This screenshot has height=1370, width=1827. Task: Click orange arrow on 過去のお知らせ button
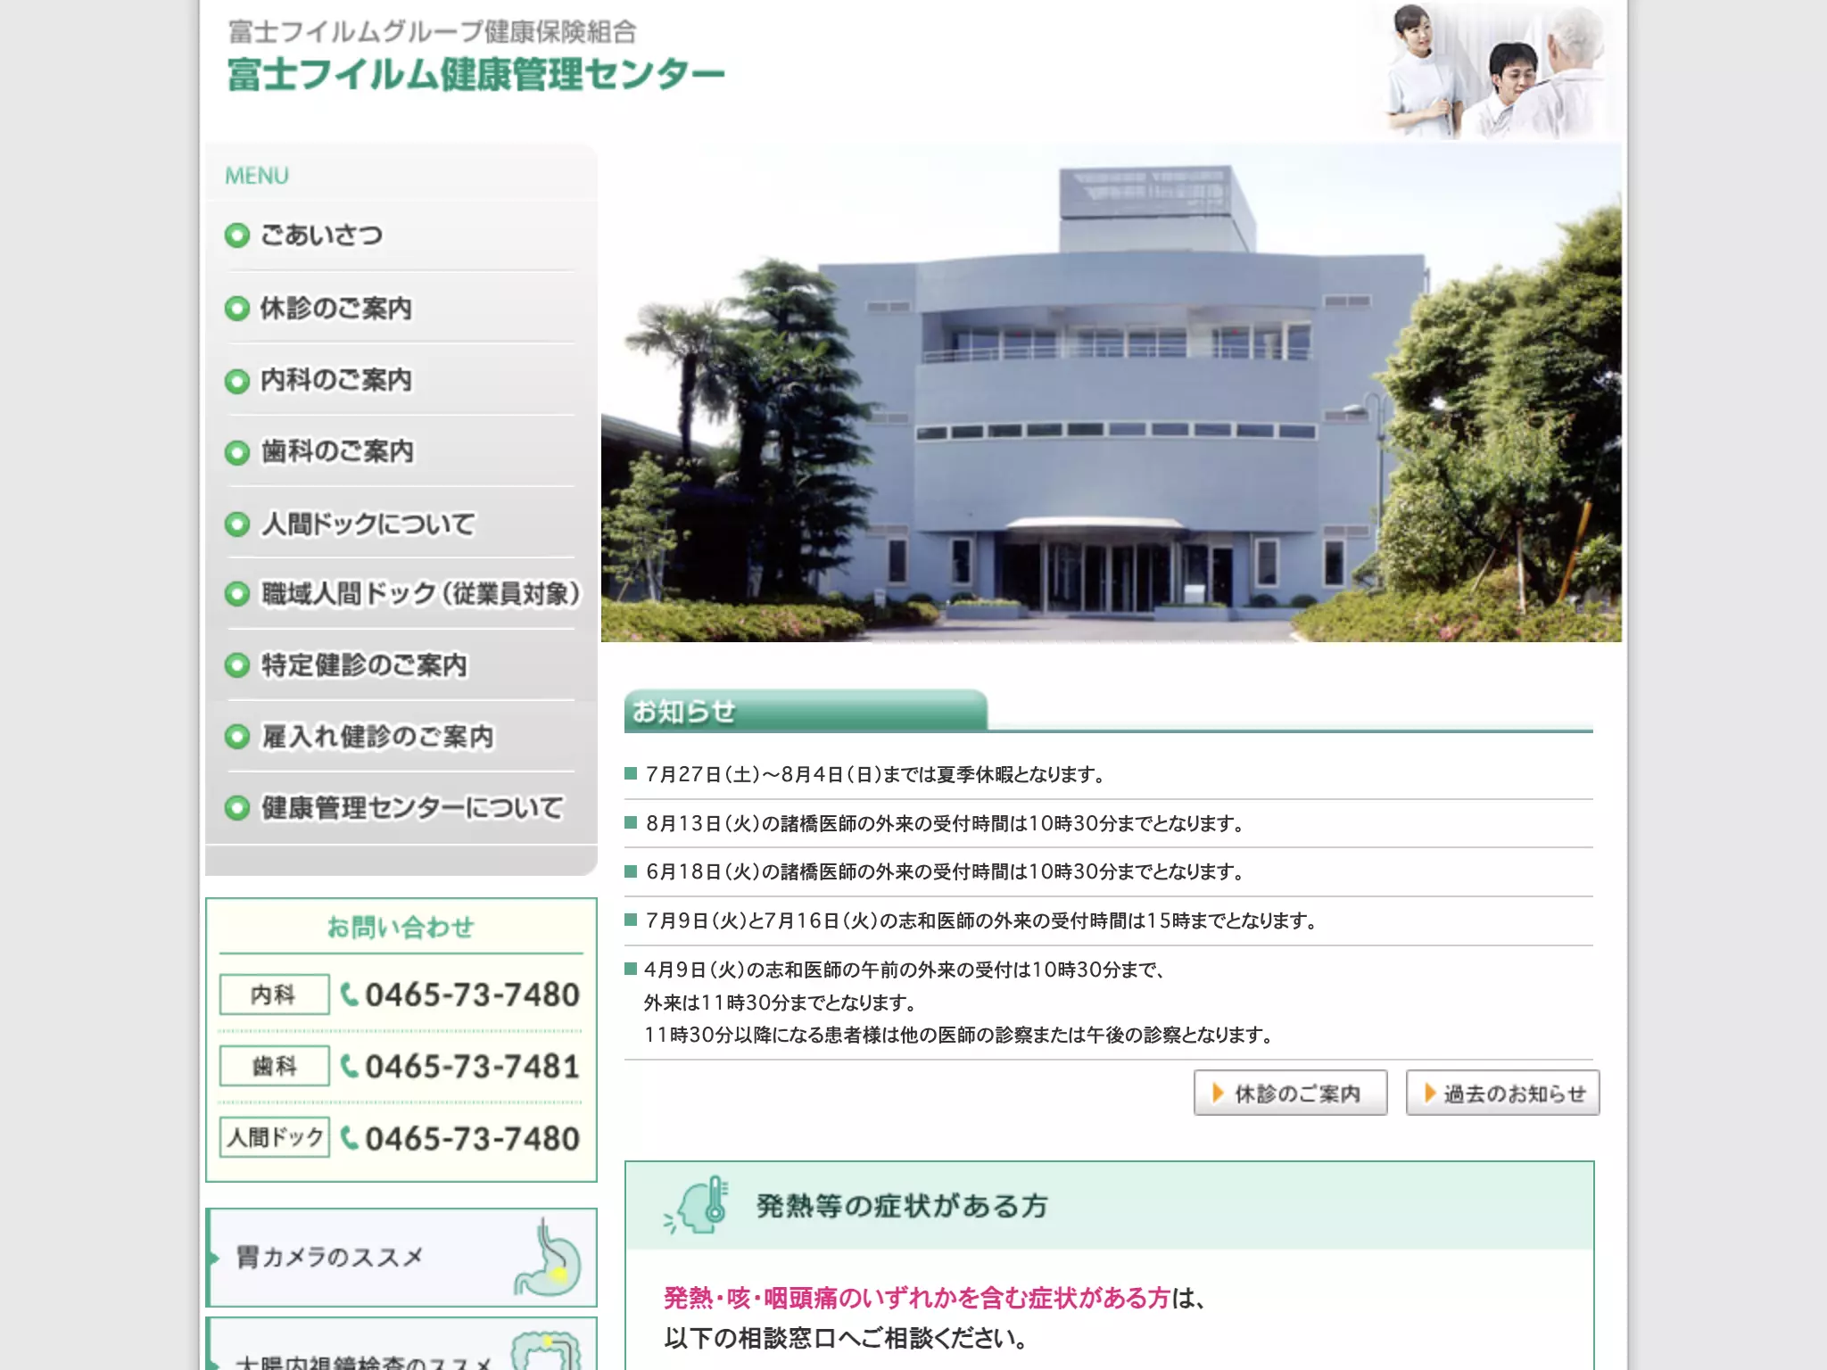tap(1430, 1093)
